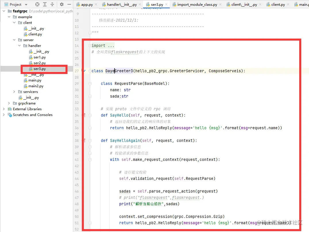The height and width of the screenshot is (232, 309).
Task: Open client.py in the project tree
Action: point(35,34)
